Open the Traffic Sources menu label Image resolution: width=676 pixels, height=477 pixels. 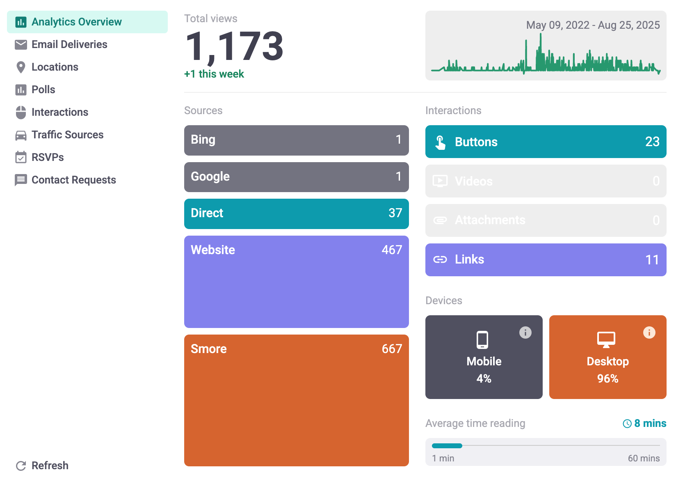pyautogui.click(x=67, y=135)
